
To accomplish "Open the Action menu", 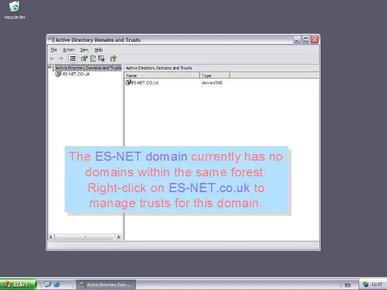I will pyautogui.click(x=68, y=50).
